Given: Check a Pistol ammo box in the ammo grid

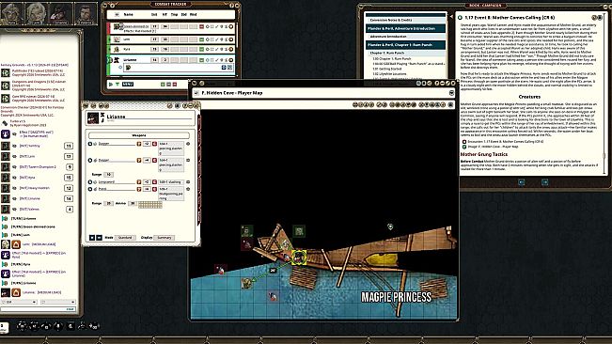Looking at the screenshot, I should [x=149, y=204].
